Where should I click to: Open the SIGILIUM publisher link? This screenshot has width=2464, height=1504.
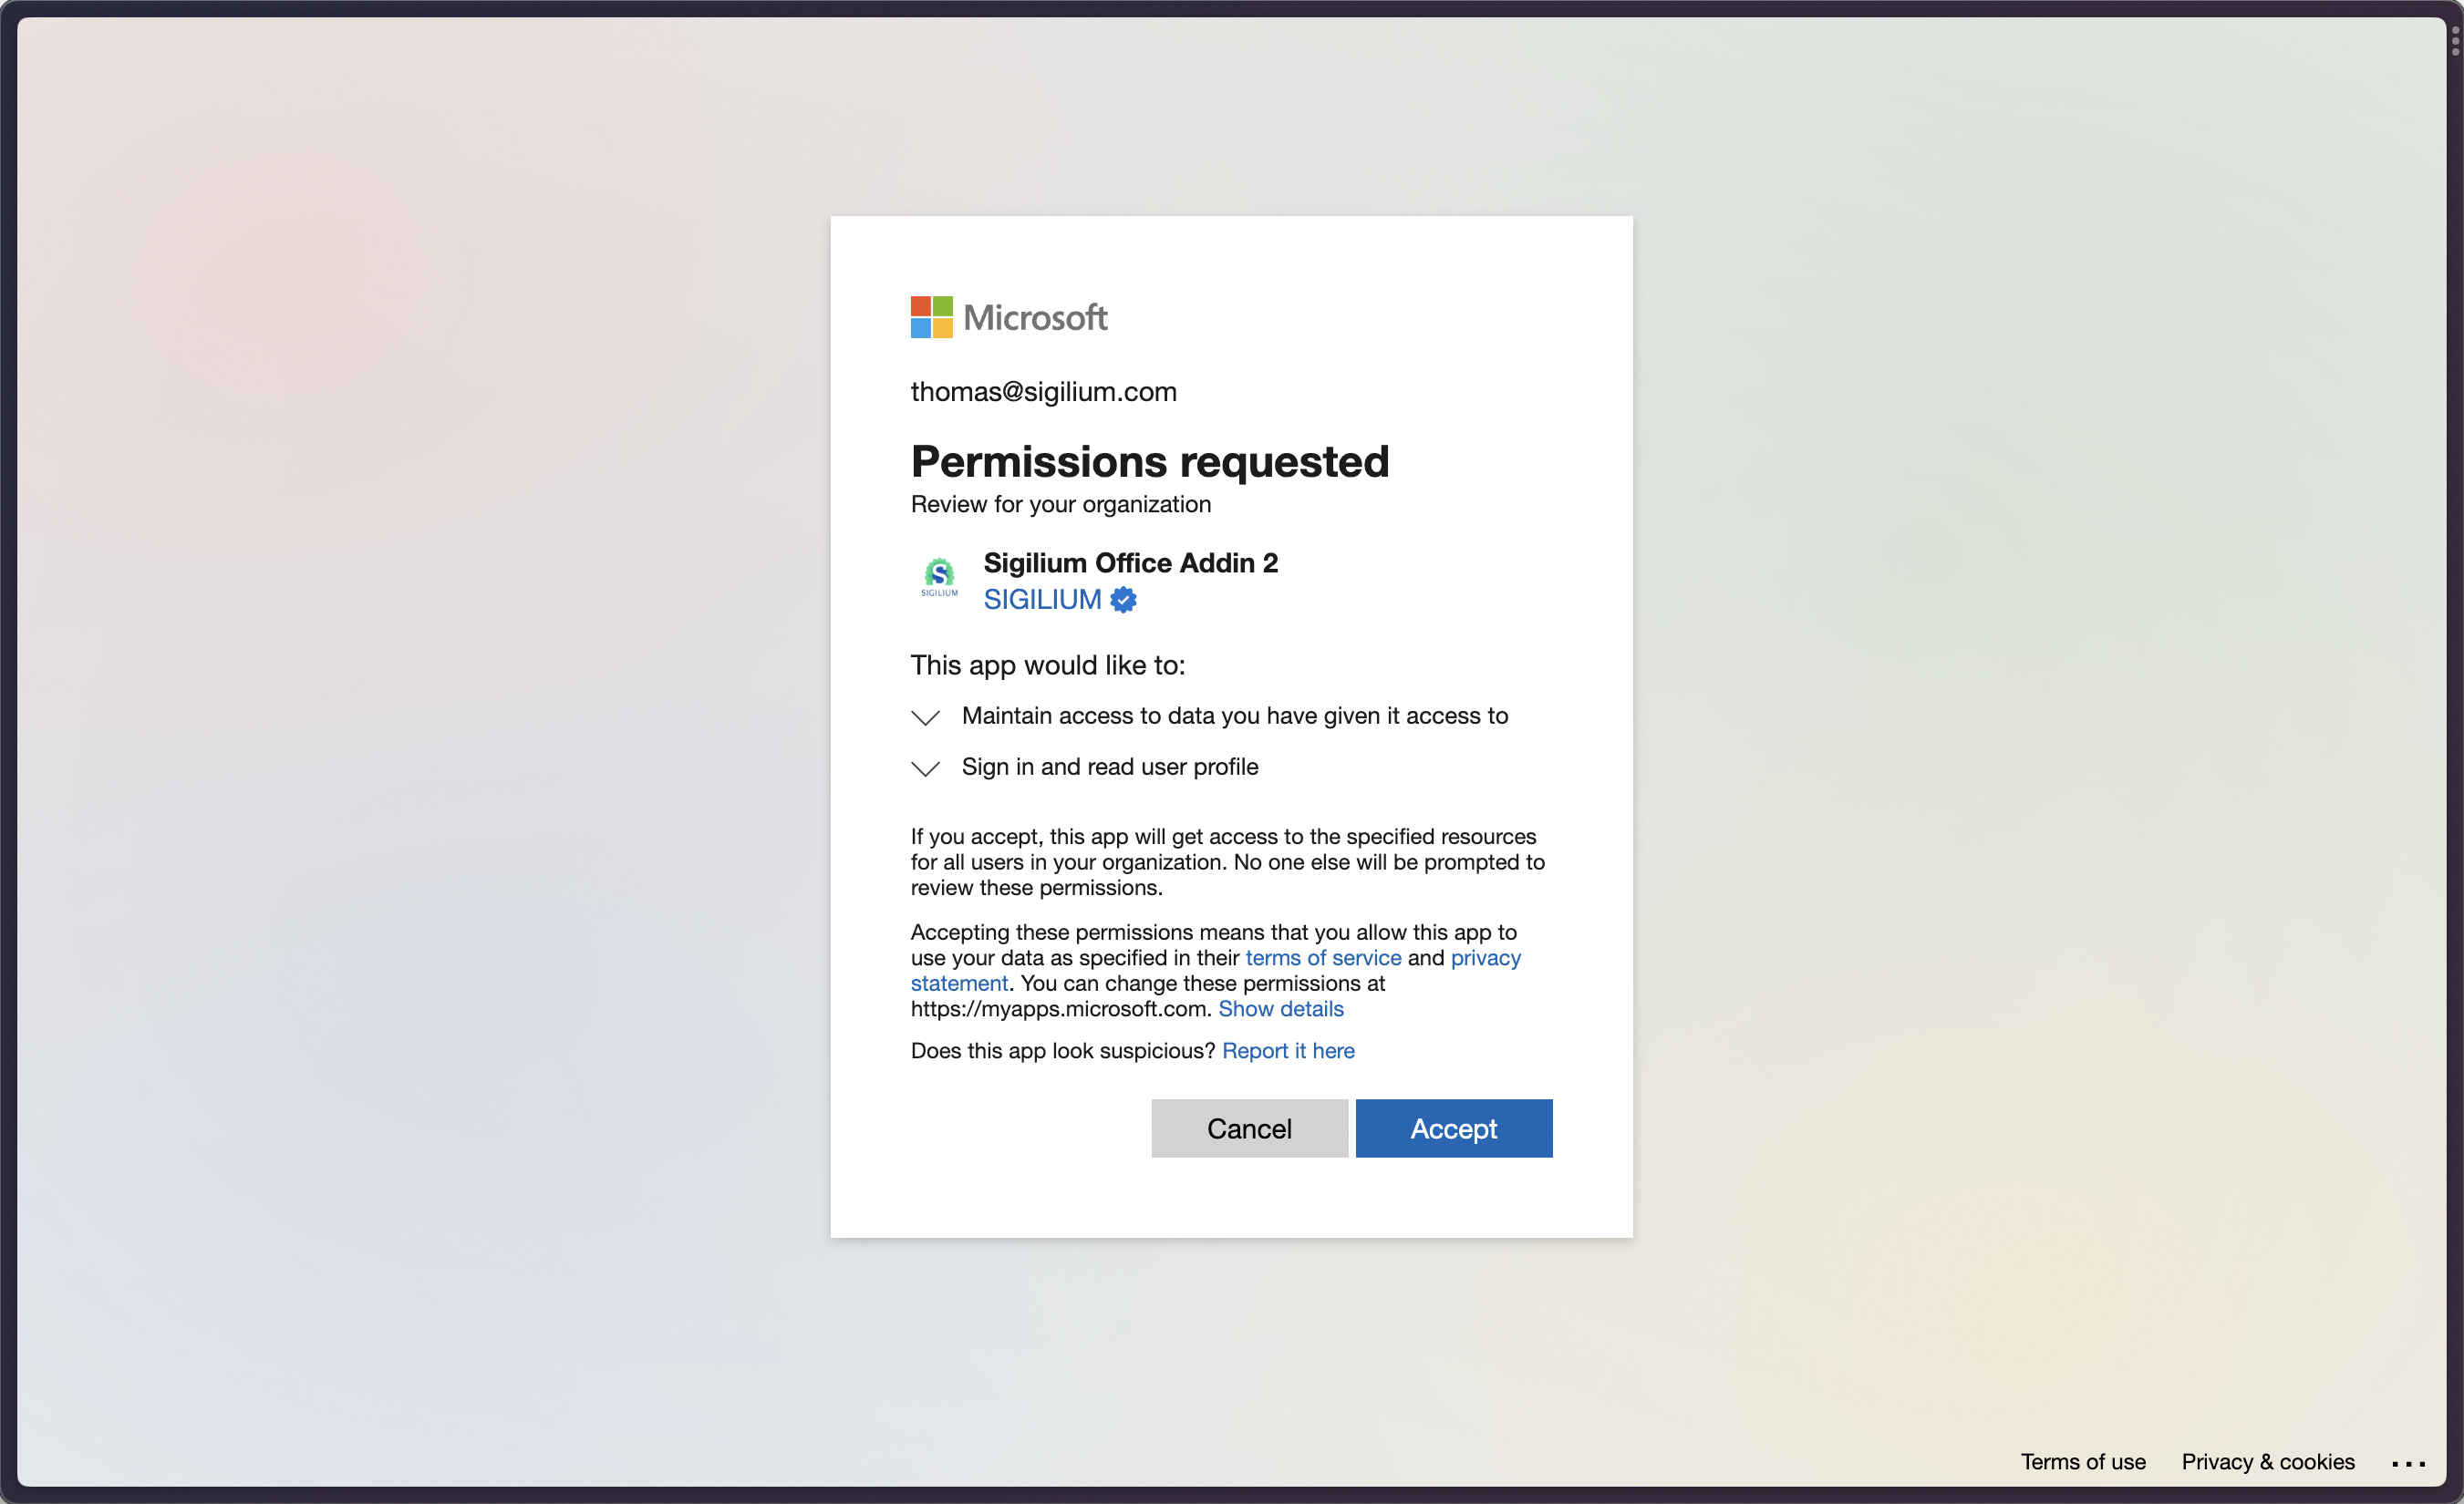click(1042, 600)
